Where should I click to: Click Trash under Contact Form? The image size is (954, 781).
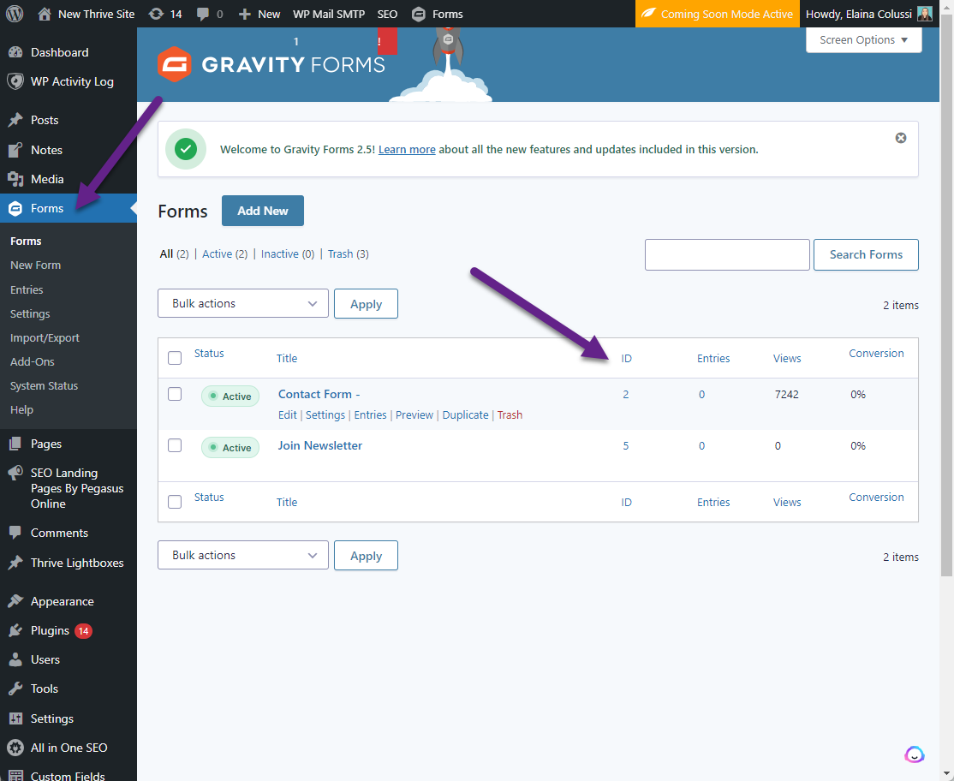(x=510, y=414)
